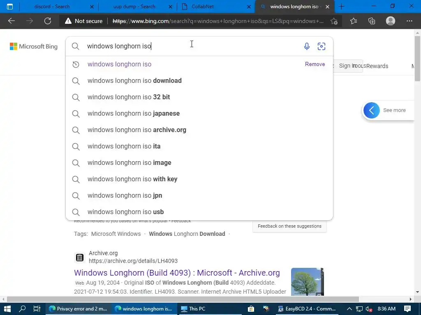421x315 pixels.
Task: Choose suggestion windows longhorn iso image
Action: click(x=199, y=162)
